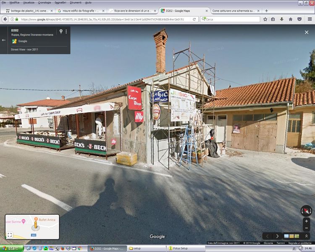Select the first blue imagery thumbnail
This screenshot has width=315, height=252.
[x=286, y=236]
